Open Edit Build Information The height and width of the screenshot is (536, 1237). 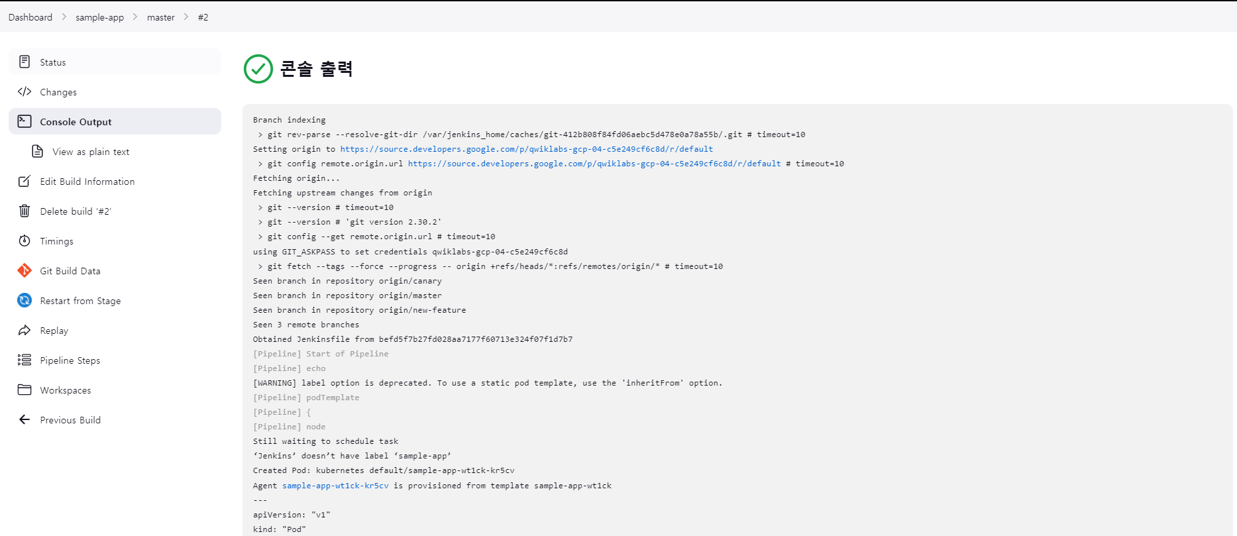[x=115, y=181]
